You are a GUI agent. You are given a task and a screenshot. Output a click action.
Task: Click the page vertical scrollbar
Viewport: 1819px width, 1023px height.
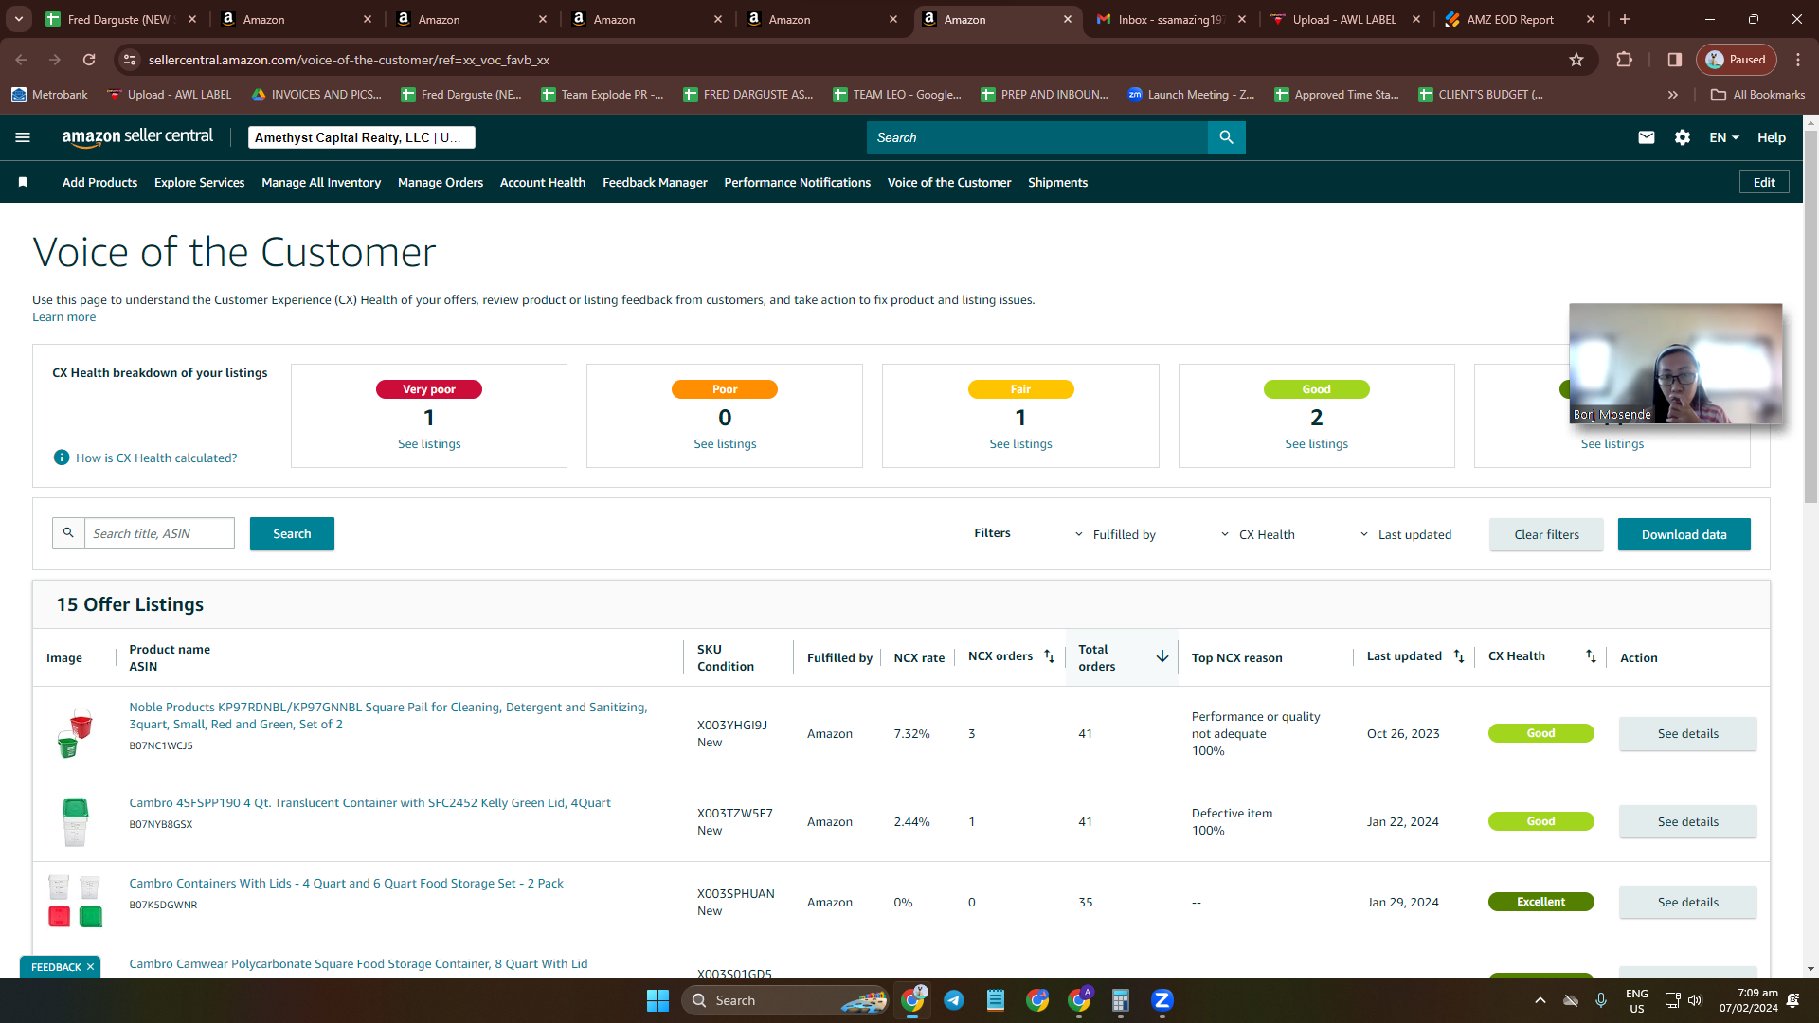click(x=1810, y=317)
